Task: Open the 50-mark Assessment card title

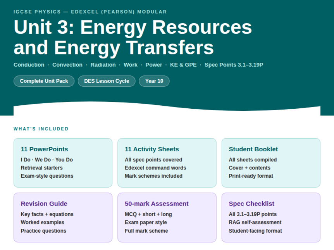Action: 157,204
